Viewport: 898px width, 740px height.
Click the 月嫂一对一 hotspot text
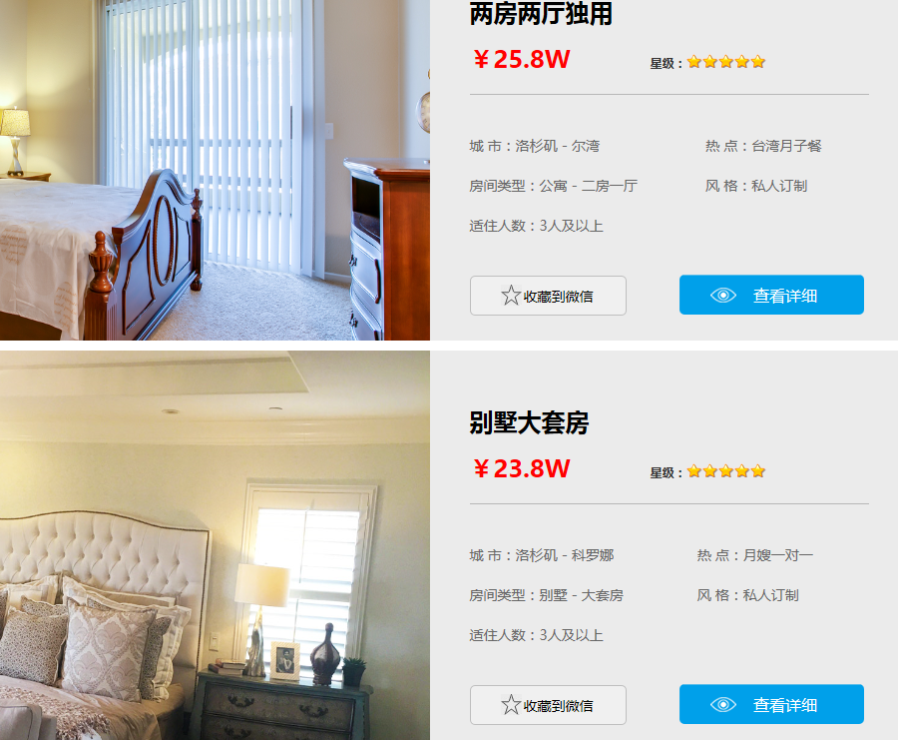[x=777, y=555]
